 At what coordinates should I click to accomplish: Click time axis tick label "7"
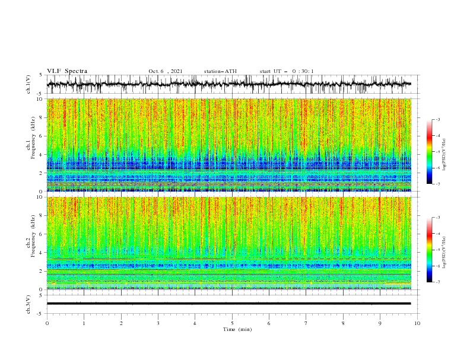(306, 323)
